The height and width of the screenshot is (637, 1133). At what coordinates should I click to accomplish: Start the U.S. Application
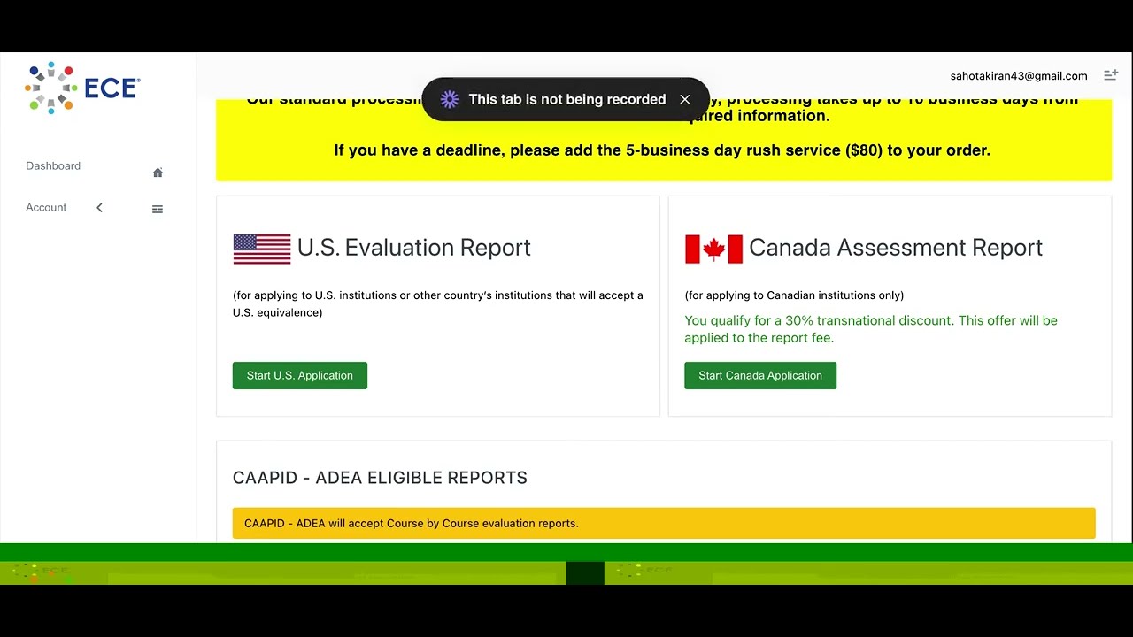click(300, 375)
